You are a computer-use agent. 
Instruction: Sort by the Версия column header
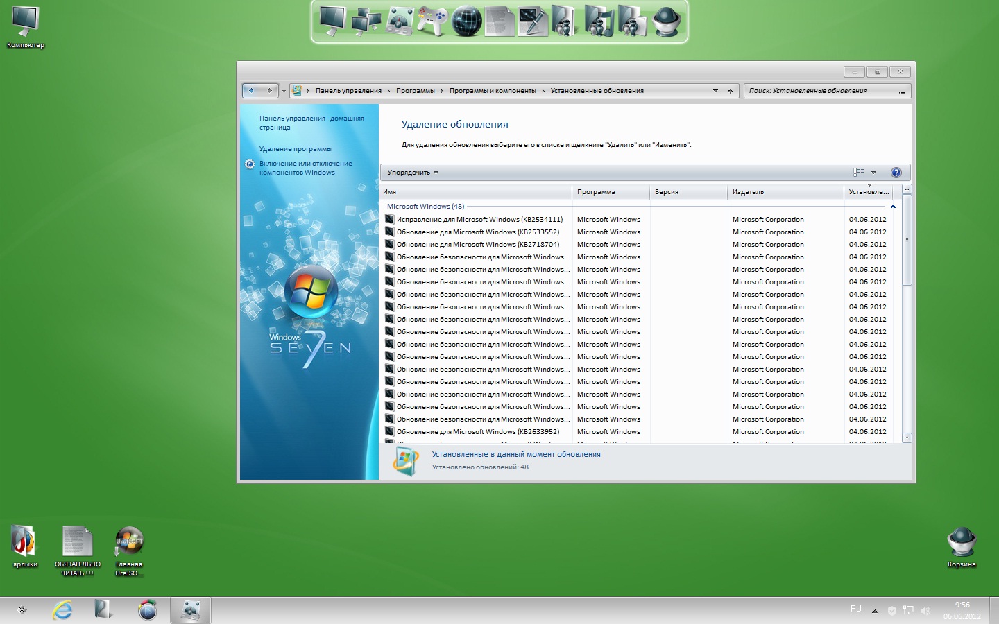(688, 192)
